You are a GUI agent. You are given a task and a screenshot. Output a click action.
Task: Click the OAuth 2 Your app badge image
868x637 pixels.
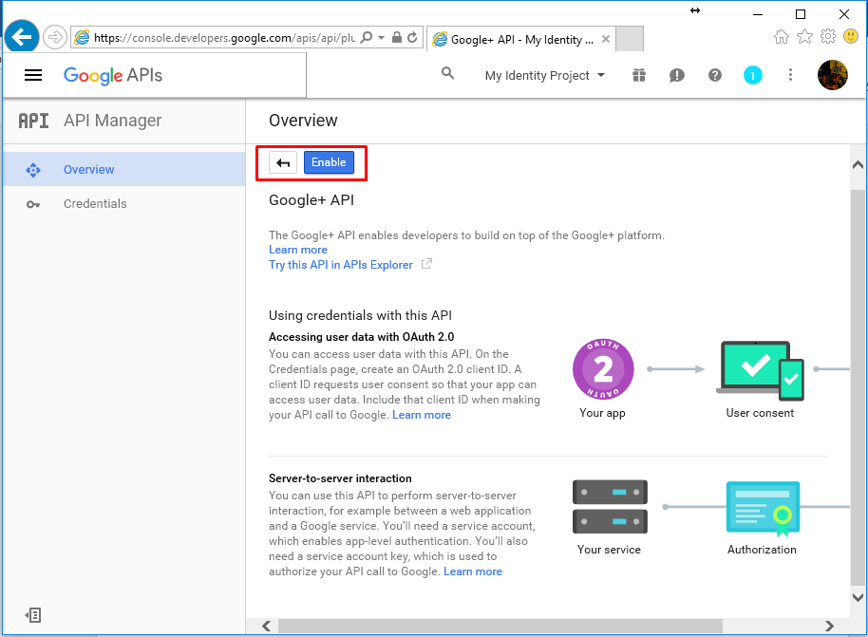click(603, 368)
